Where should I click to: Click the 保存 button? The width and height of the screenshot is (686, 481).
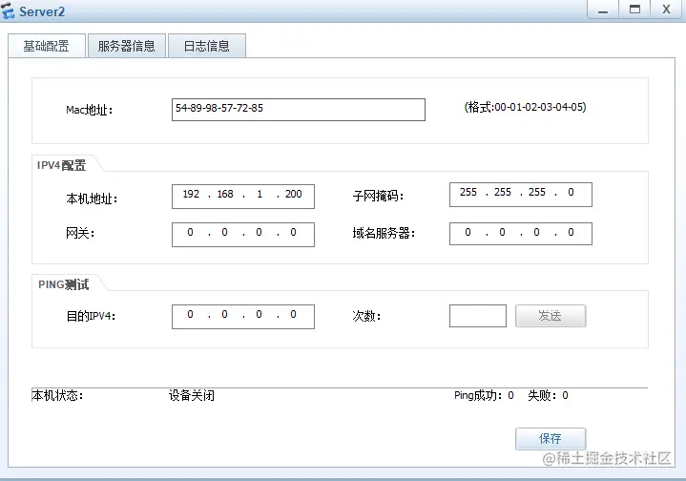pyautogui.click(x=551, y=439)
